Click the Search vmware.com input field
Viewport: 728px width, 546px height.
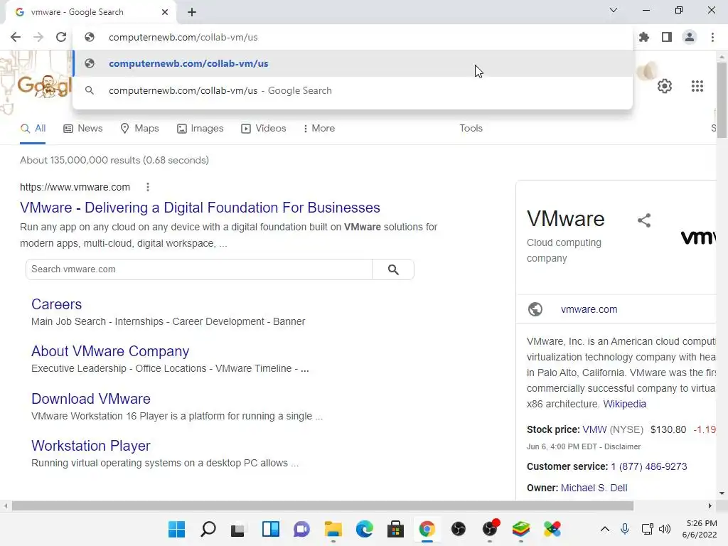tap(199, 269)
